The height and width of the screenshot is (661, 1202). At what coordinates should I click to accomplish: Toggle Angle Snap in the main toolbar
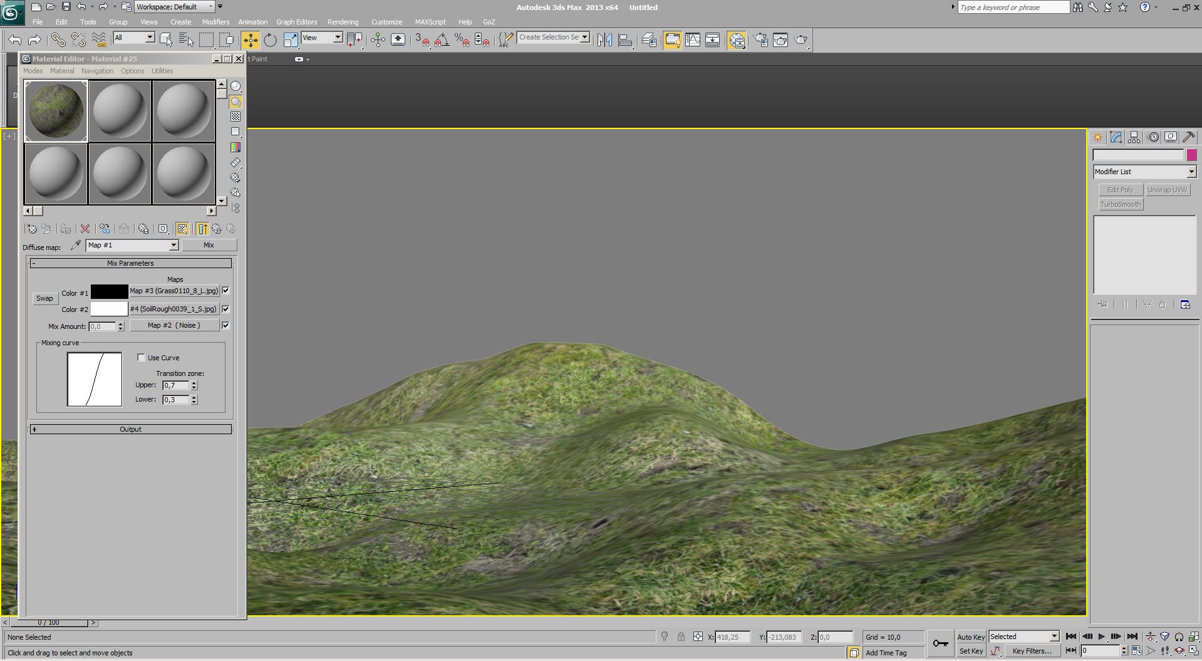click(442, 40)
